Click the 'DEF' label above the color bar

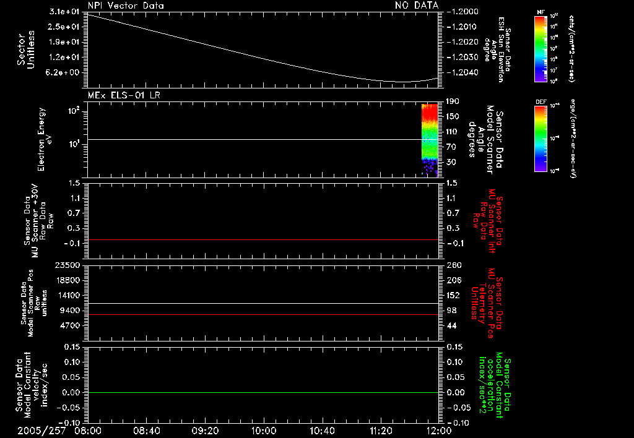coord(541,102)
